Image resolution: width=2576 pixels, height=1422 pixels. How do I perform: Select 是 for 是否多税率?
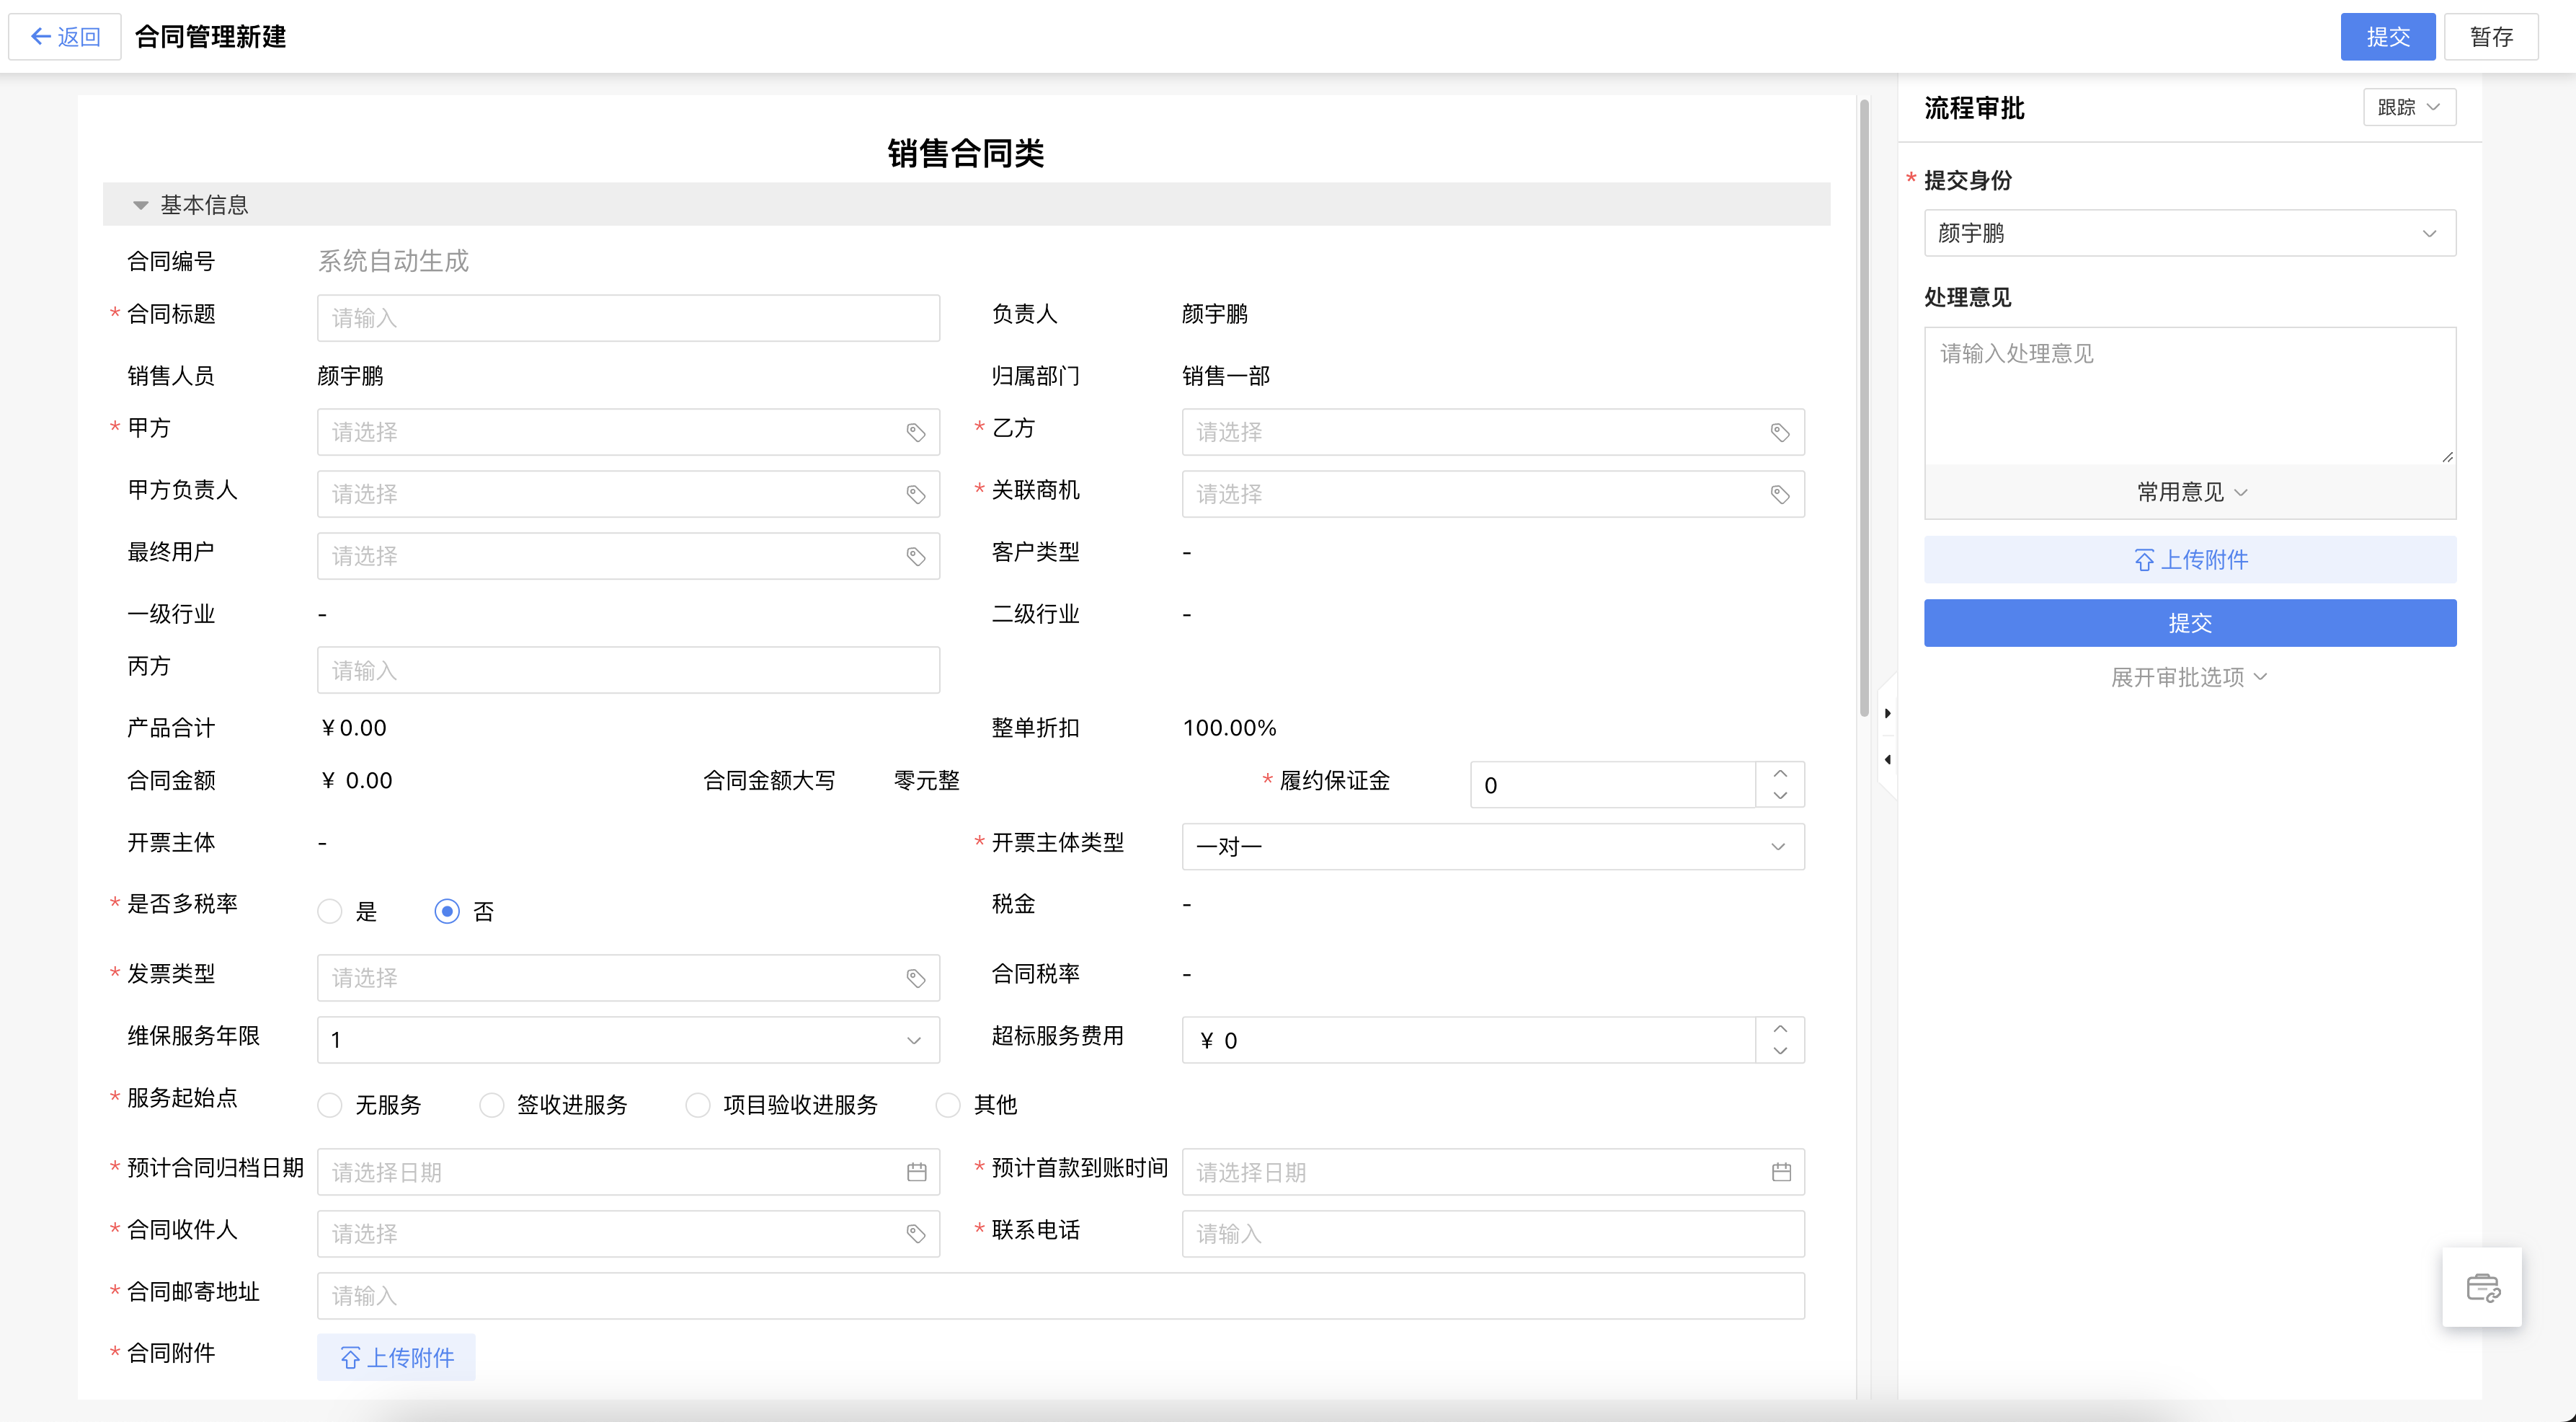pos(330,911)
